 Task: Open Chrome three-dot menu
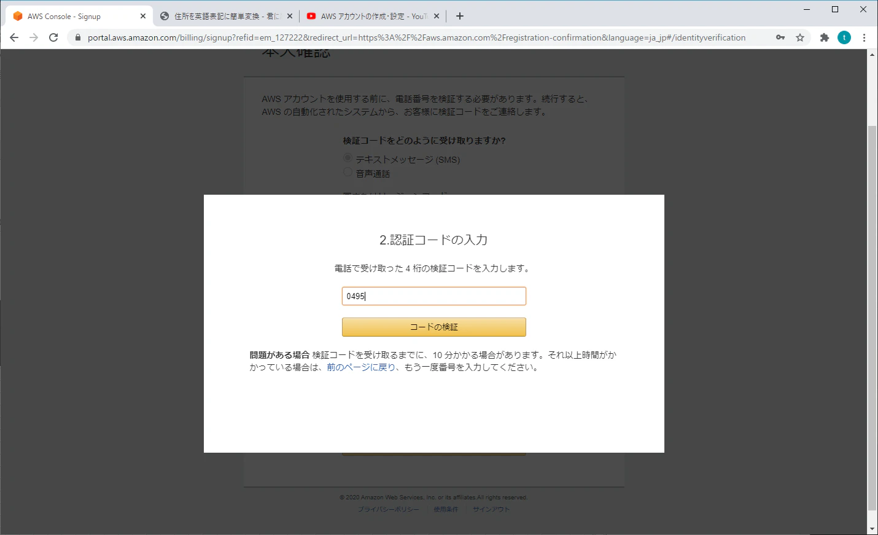pyautogui.click(x=864, y=37)
